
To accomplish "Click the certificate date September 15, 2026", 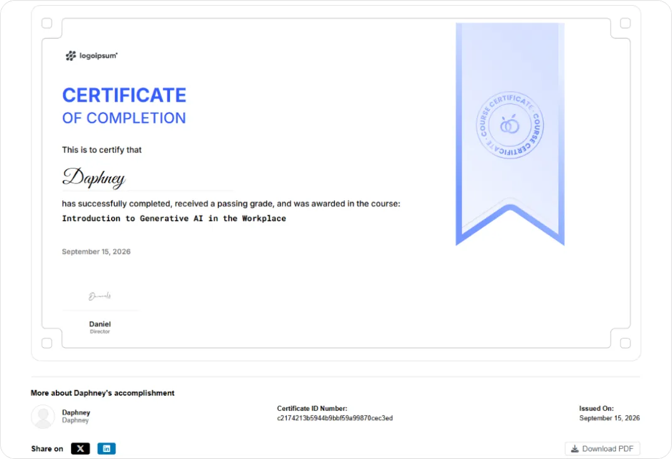I will tap(96, 252).
